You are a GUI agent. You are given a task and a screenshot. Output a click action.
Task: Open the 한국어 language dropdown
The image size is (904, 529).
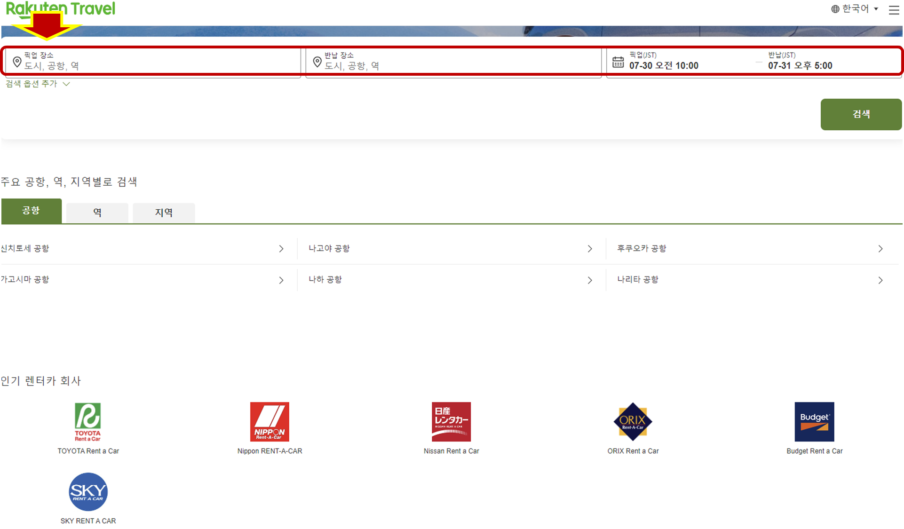tap(854, 8)
